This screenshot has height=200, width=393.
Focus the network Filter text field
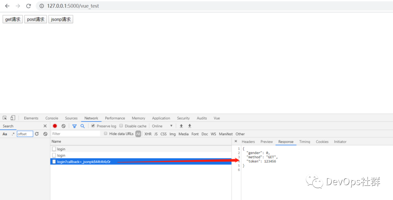coord(76,134)
